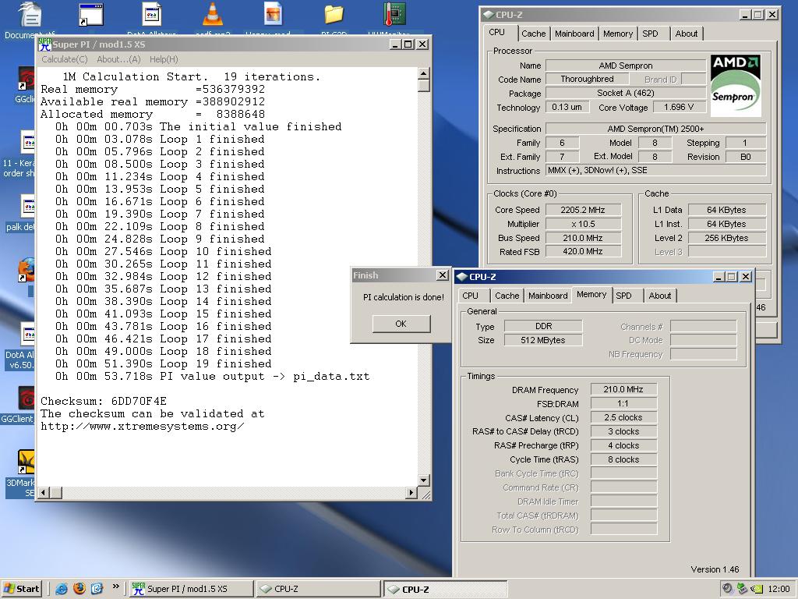Click the FSB:DRAM '1:1' value
Screen dimensions: 798x599
tap(623, 403)
